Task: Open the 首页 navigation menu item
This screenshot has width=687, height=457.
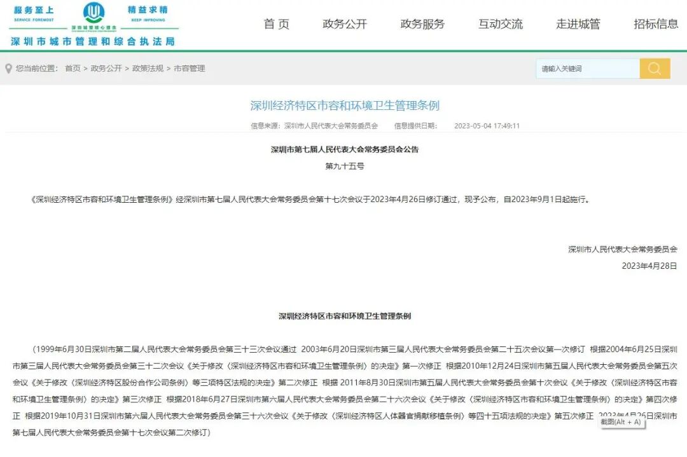Action: point(275,24)
